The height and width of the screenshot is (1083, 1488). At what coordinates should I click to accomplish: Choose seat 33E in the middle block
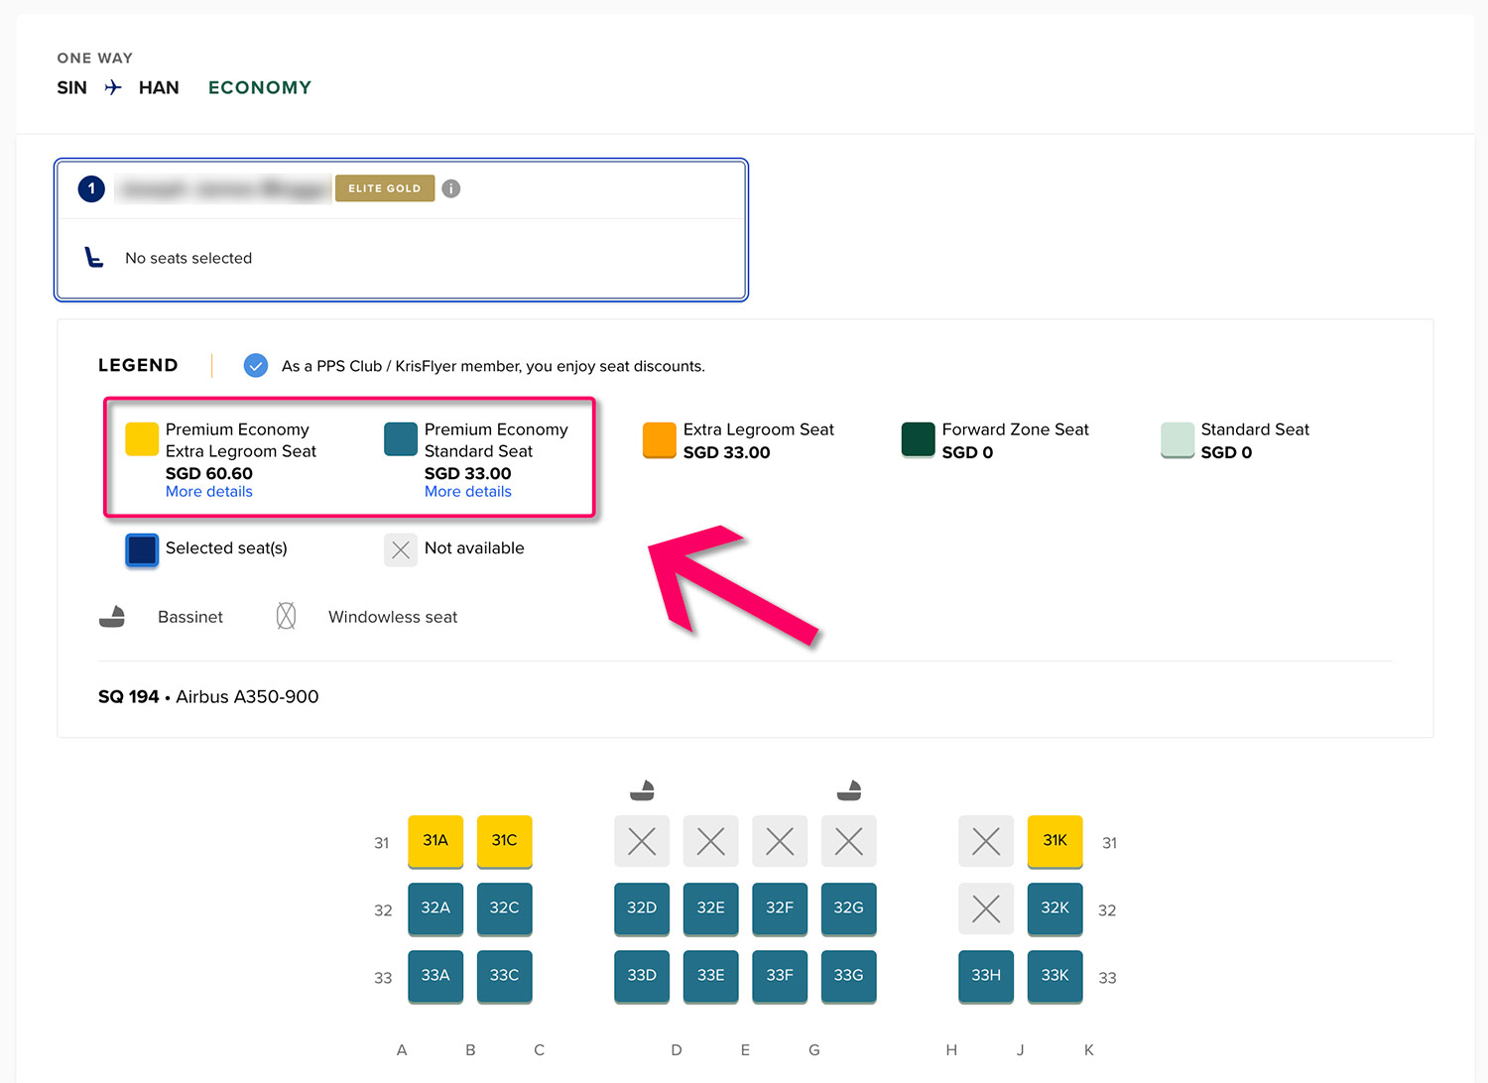point(710,976)
